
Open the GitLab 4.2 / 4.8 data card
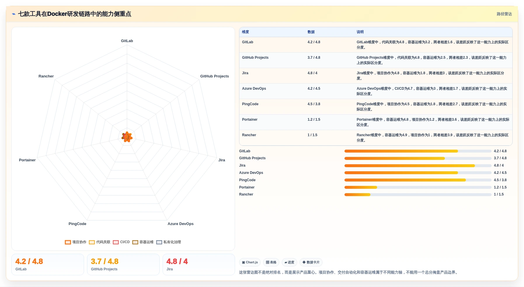(48, 264)
